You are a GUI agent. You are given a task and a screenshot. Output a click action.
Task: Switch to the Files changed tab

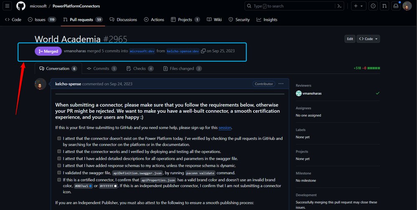coord(182,69)
